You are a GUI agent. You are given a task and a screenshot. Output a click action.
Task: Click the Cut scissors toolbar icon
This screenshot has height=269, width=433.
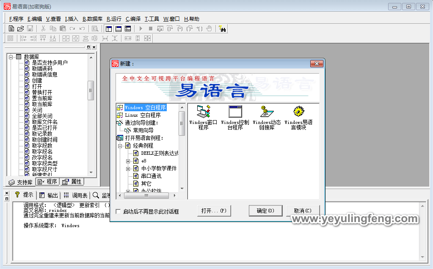[x=43, y=28]
